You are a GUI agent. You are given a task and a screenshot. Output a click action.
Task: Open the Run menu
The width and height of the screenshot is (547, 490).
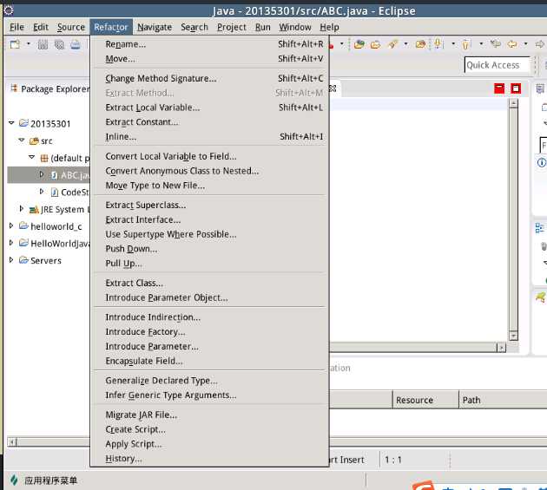coord(263,27)
